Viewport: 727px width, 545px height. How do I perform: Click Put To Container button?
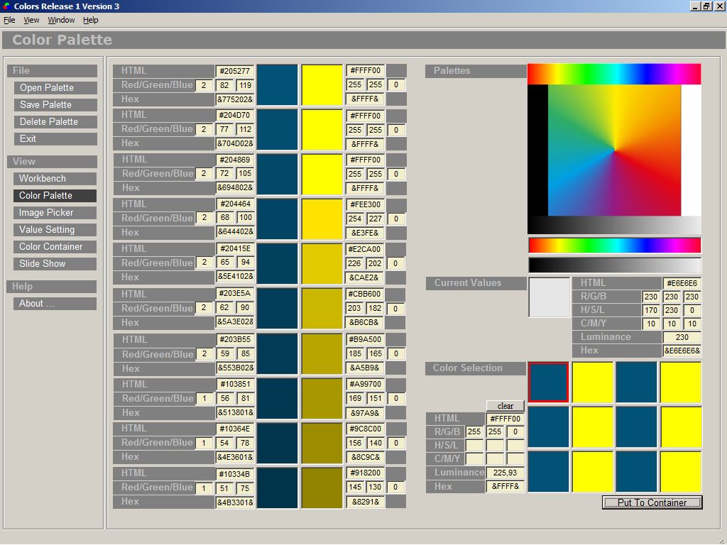[x=652, y=502]
